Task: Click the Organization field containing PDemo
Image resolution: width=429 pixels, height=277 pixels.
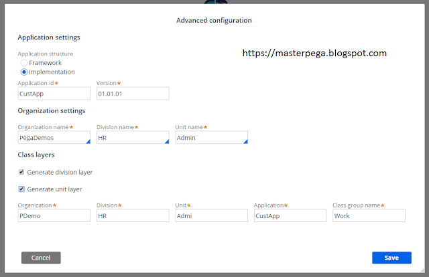Action: tap(54, 215)
